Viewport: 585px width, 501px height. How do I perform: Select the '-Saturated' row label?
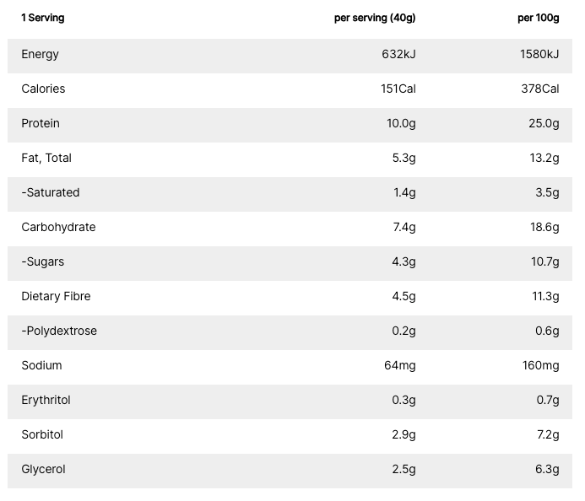[x=51, y=192]
